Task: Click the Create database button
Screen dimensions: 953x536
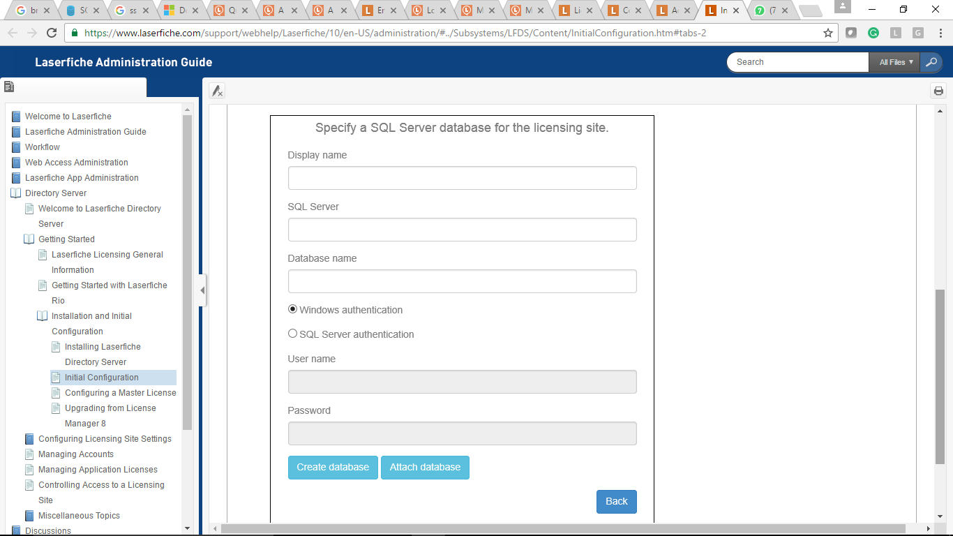Action: coord(333,468)
